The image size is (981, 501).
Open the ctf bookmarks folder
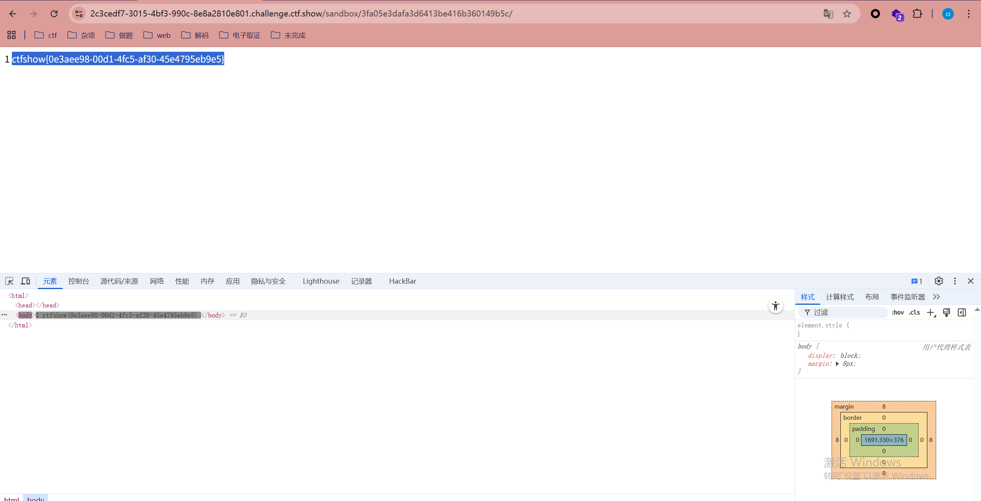(46, 35)
